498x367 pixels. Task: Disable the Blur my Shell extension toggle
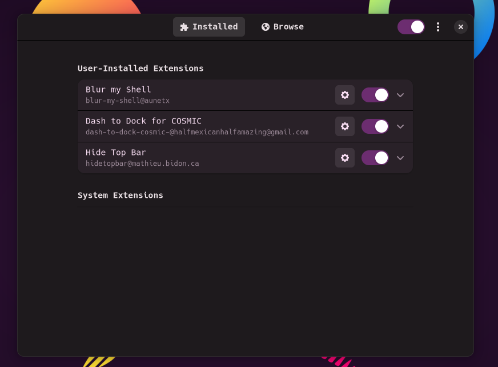coord(375,95)
